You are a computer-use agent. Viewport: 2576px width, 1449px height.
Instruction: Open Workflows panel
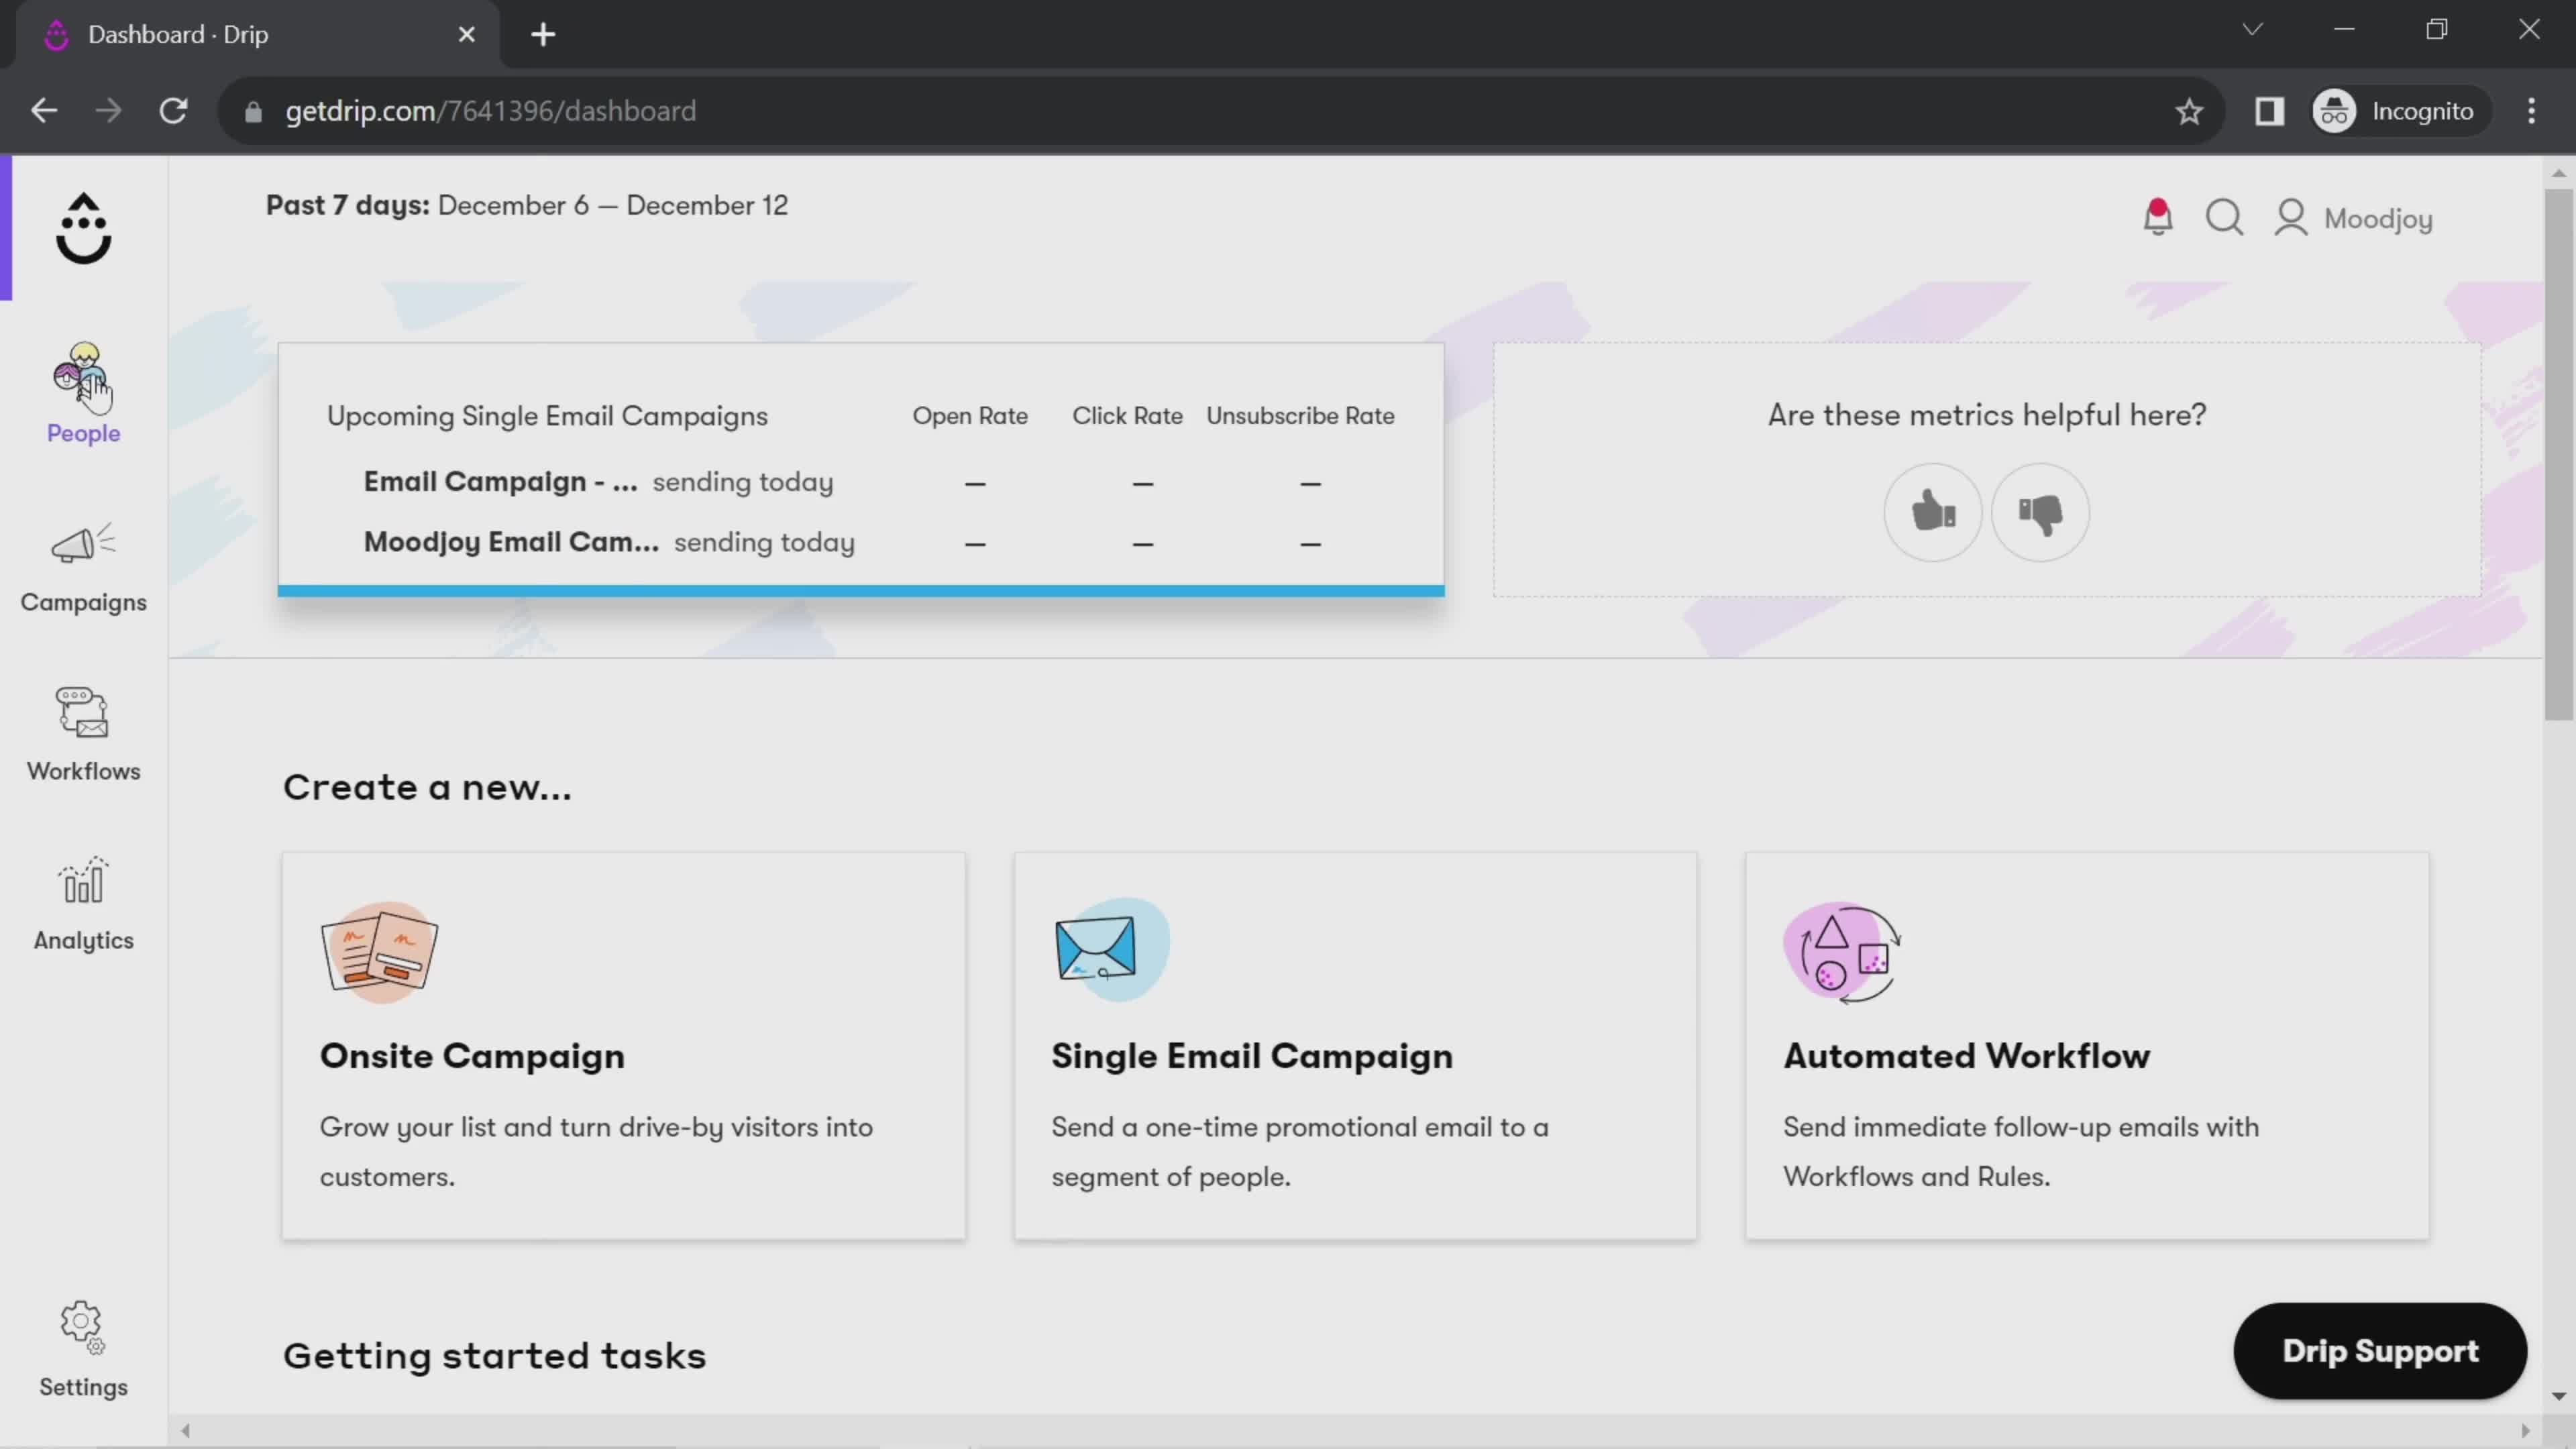[83, 731]
